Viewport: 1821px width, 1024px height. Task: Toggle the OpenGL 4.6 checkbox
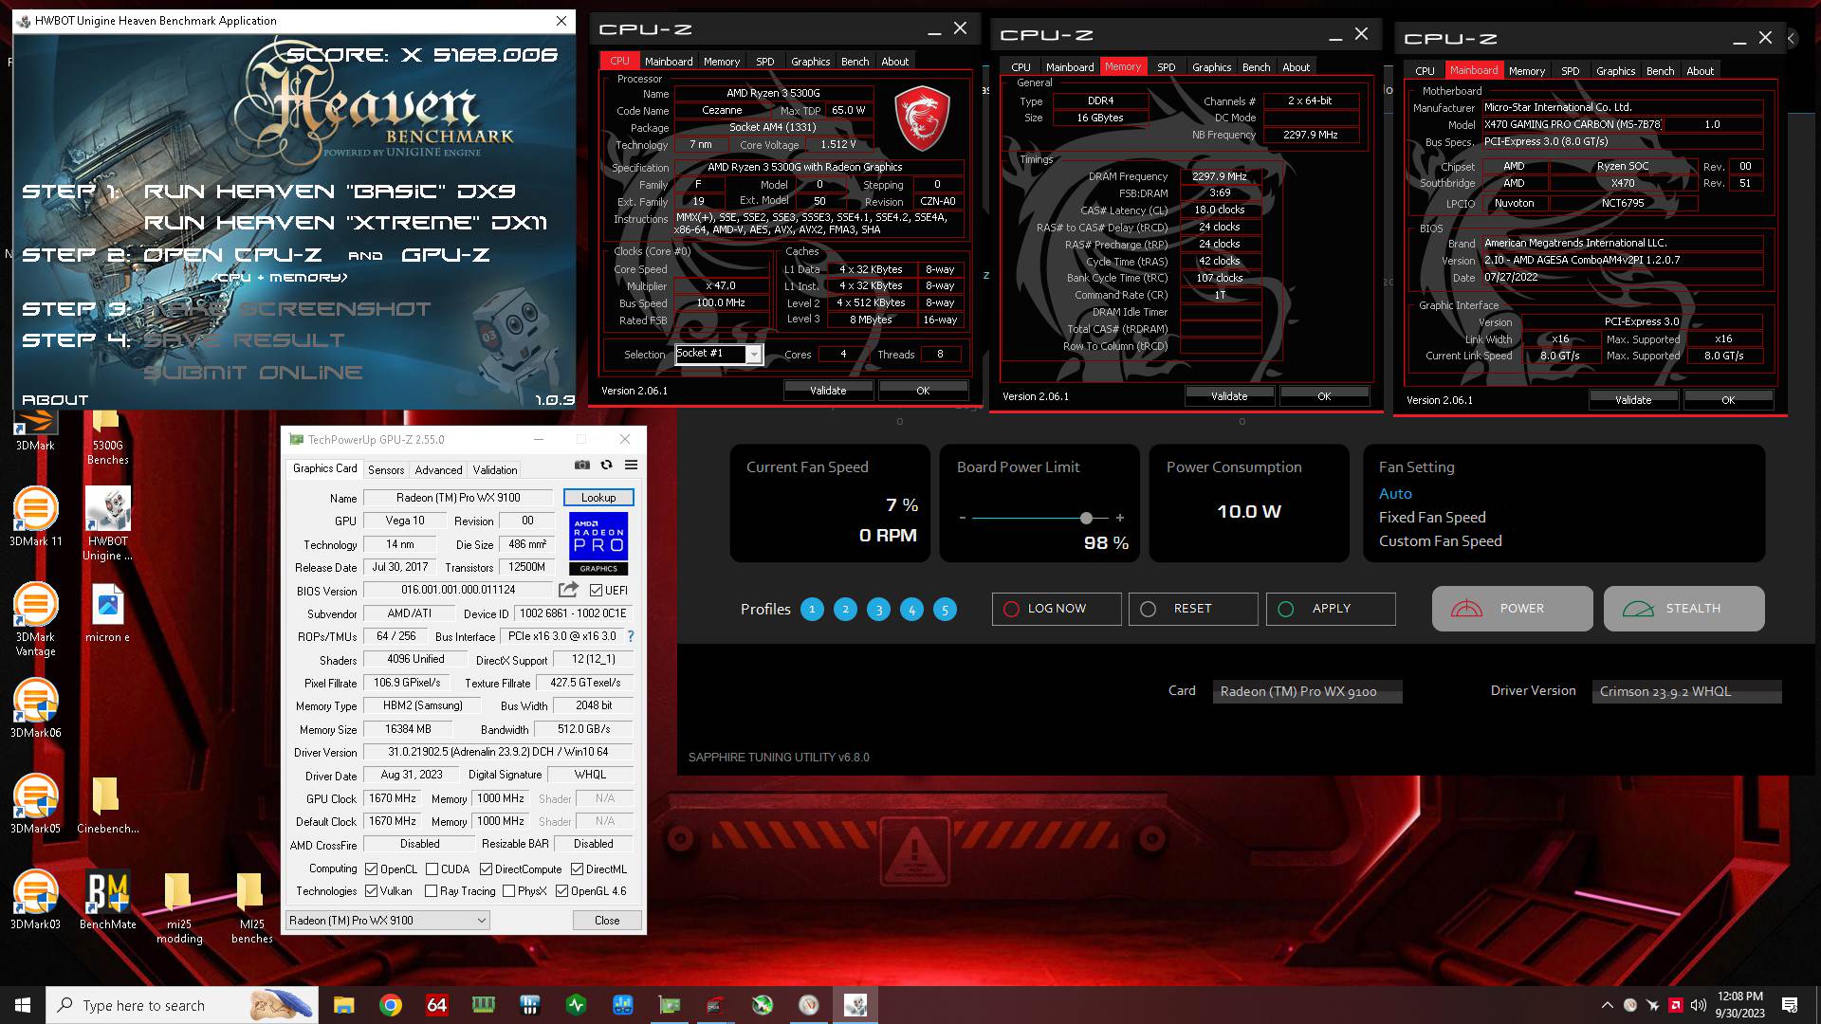pos(562,891)
